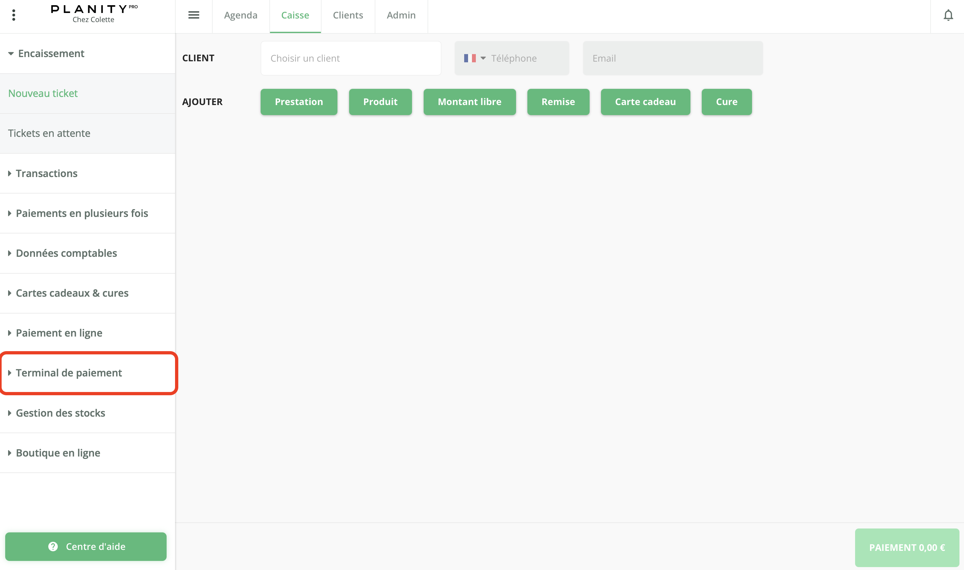Click the French flag country selector

coord(474,58)
